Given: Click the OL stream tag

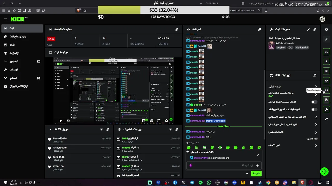Looking at the screenshot, I should (x=290, y=48).
